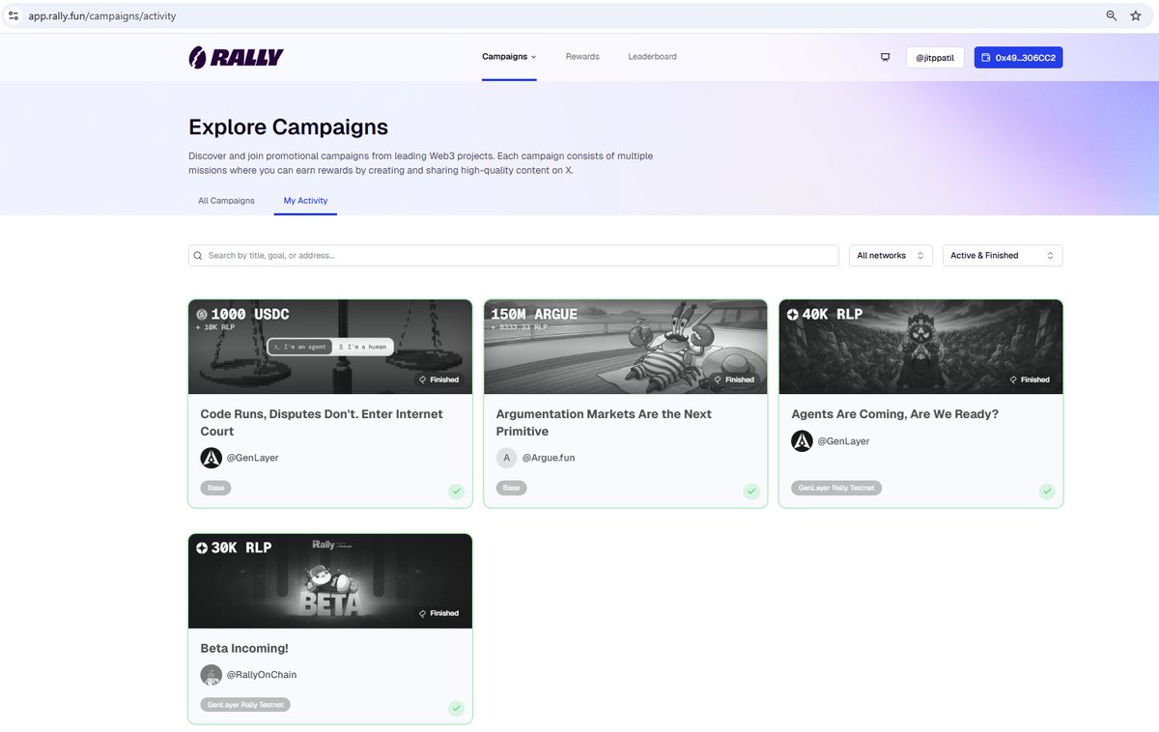Open the 150M ARGUE campaign banner

(x=626, y=347)
